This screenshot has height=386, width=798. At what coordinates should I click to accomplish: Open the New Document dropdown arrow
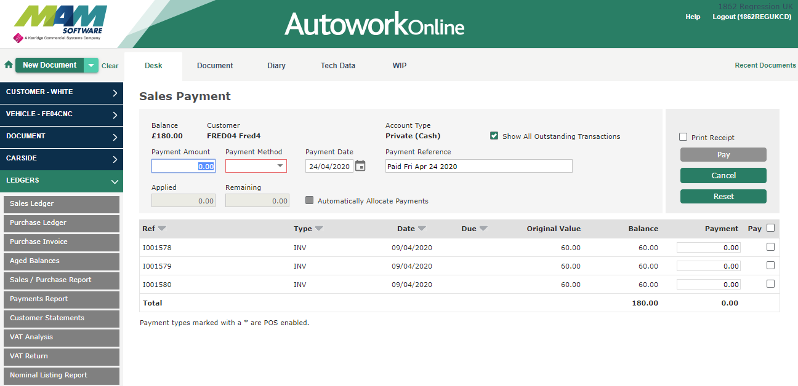pos(91,65)
